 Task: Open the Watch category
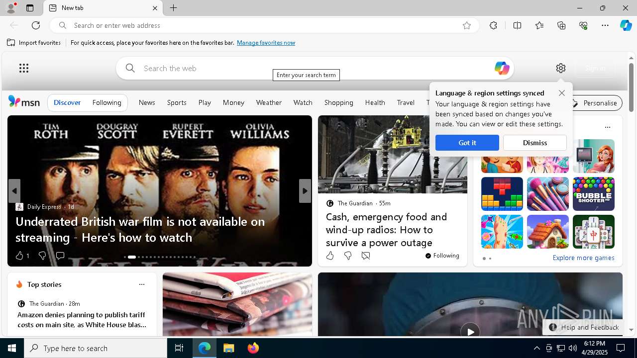303,102
